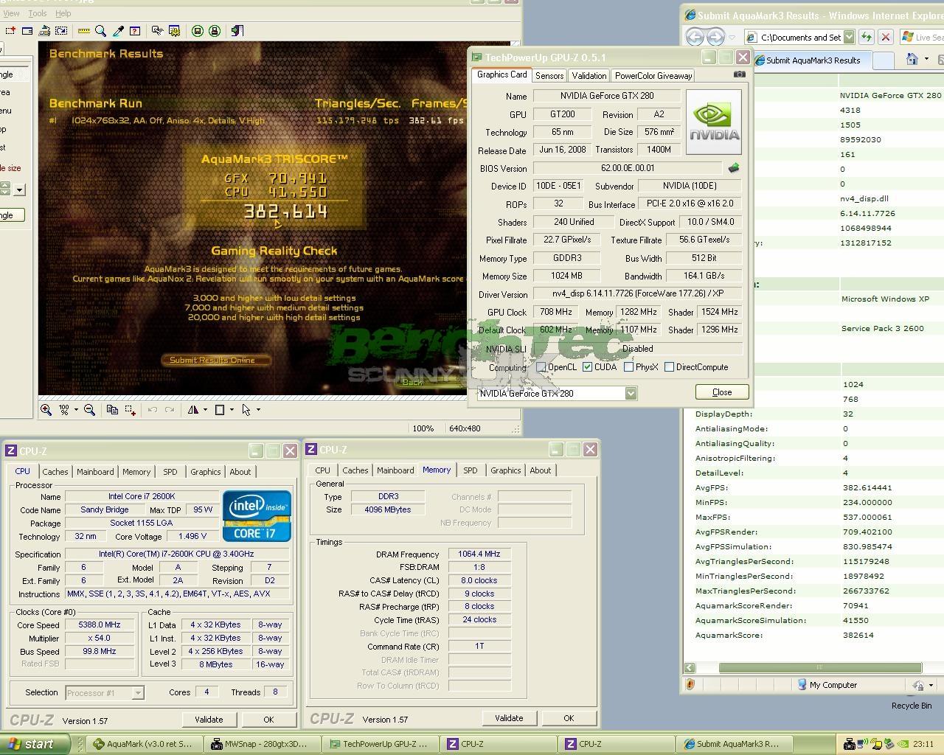Open the cursor pointer dropdown arrow
Screen dimensions: 944x755
pos(258,410)
